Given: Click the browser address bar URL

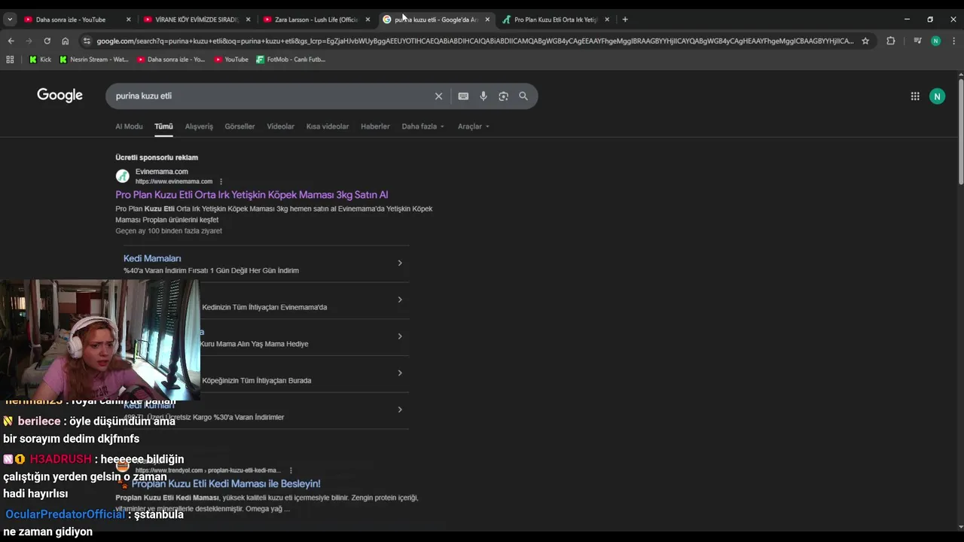Looking at the screenshot, I should tap(474, 41).
